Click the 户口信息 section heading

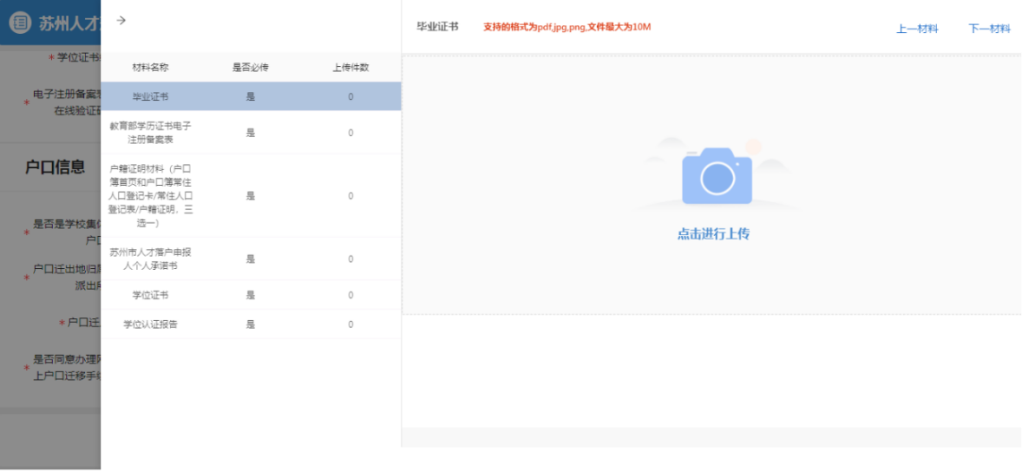pos(56,167)
